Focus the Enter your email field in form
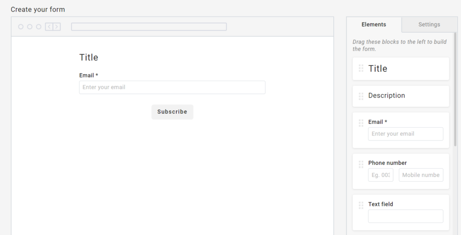Screen dimensions: 461x235 pyautogui.click(x=172, y=88)
